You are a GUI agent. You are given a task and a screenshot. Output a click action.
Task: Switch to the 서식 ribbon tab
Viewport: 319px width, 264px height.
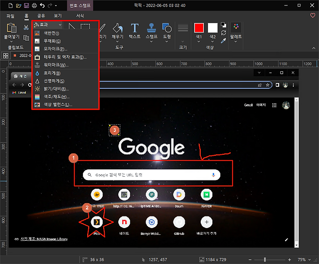coord(80,16)
